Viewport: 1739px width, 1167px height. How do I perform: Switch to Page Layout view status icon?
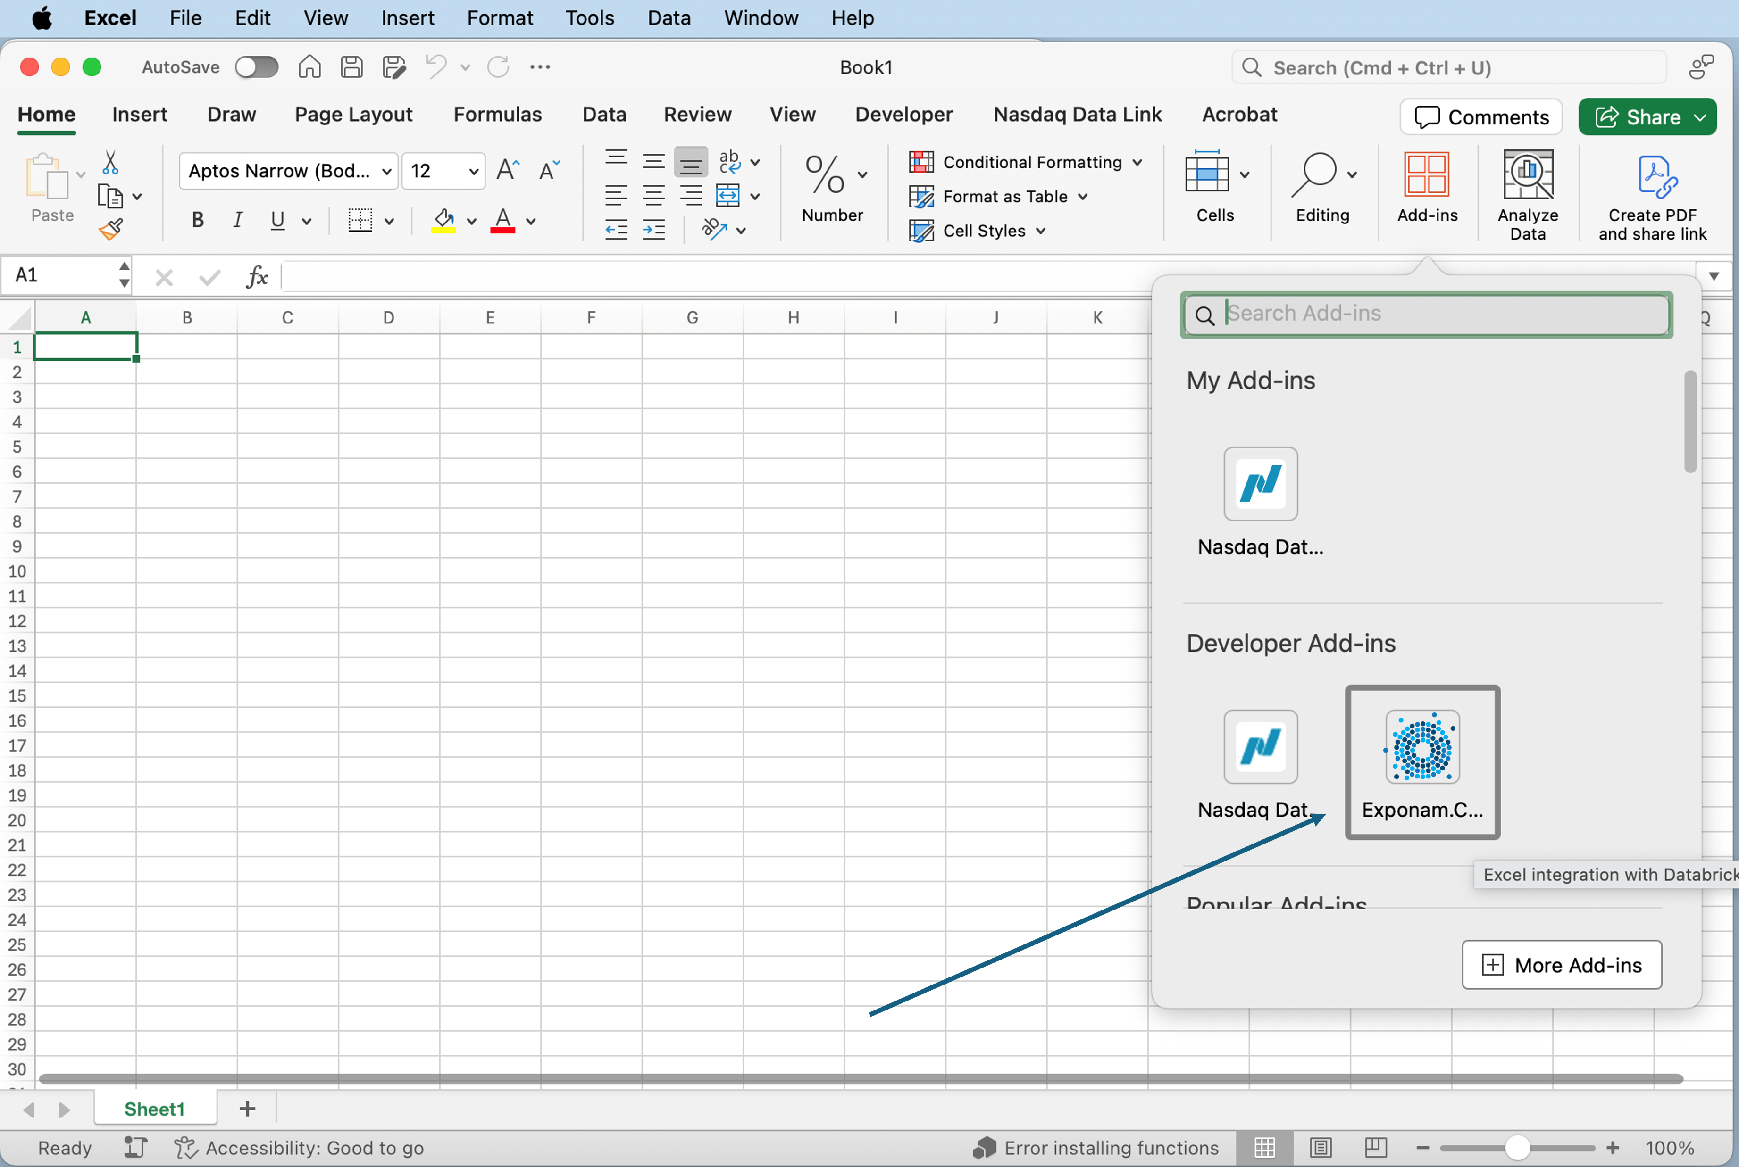1320,1147
